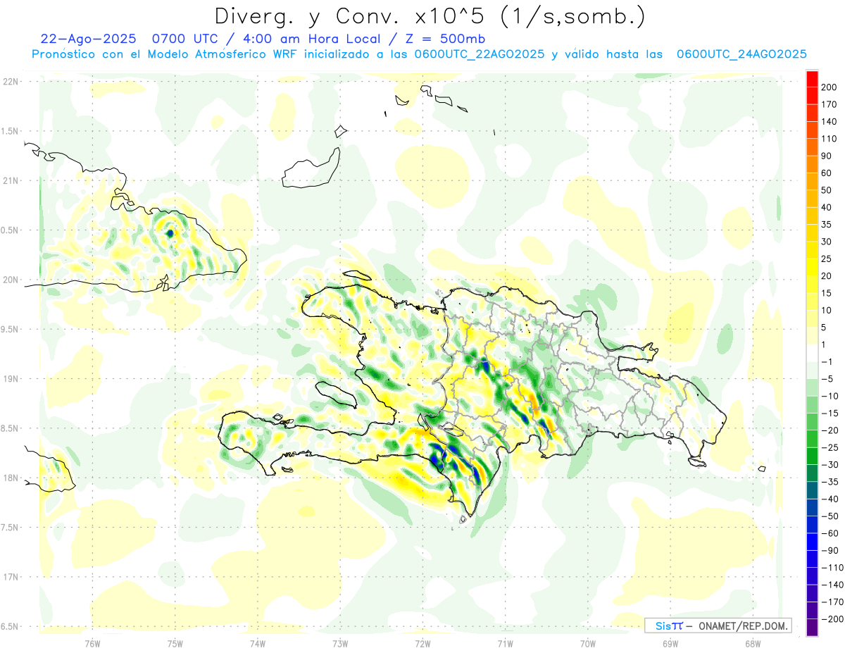Click the '22N' latitude label
The height and width of the screenshot is (653, 845).
10,81
